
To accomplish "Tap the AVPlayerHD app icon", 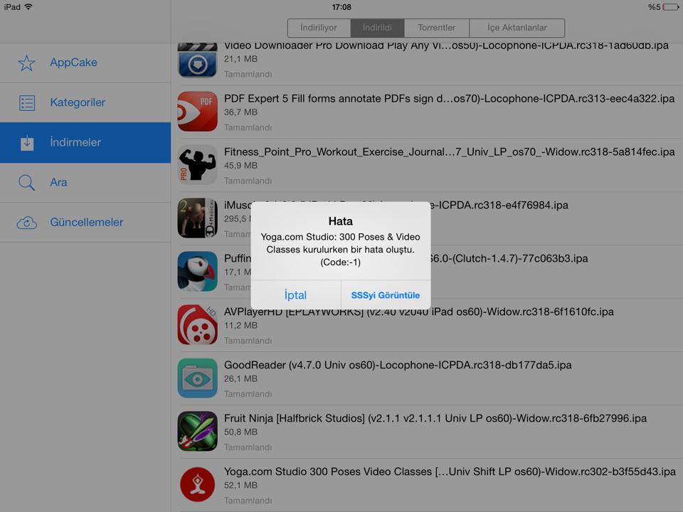I will 197,325.
